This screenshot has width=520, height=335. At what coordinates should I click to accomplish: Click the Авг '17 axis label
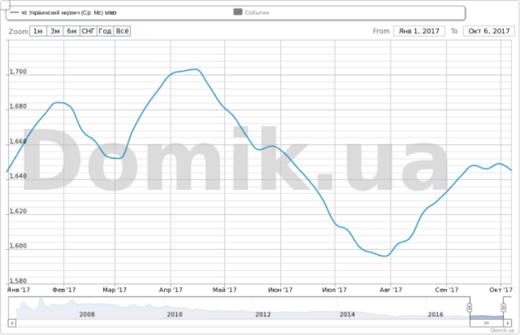(391, 290)
